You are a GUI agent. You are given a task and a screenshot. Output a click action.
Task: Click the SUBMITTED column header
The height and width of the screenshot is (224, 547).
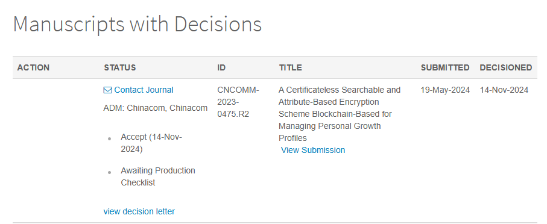tap(445, 67)
